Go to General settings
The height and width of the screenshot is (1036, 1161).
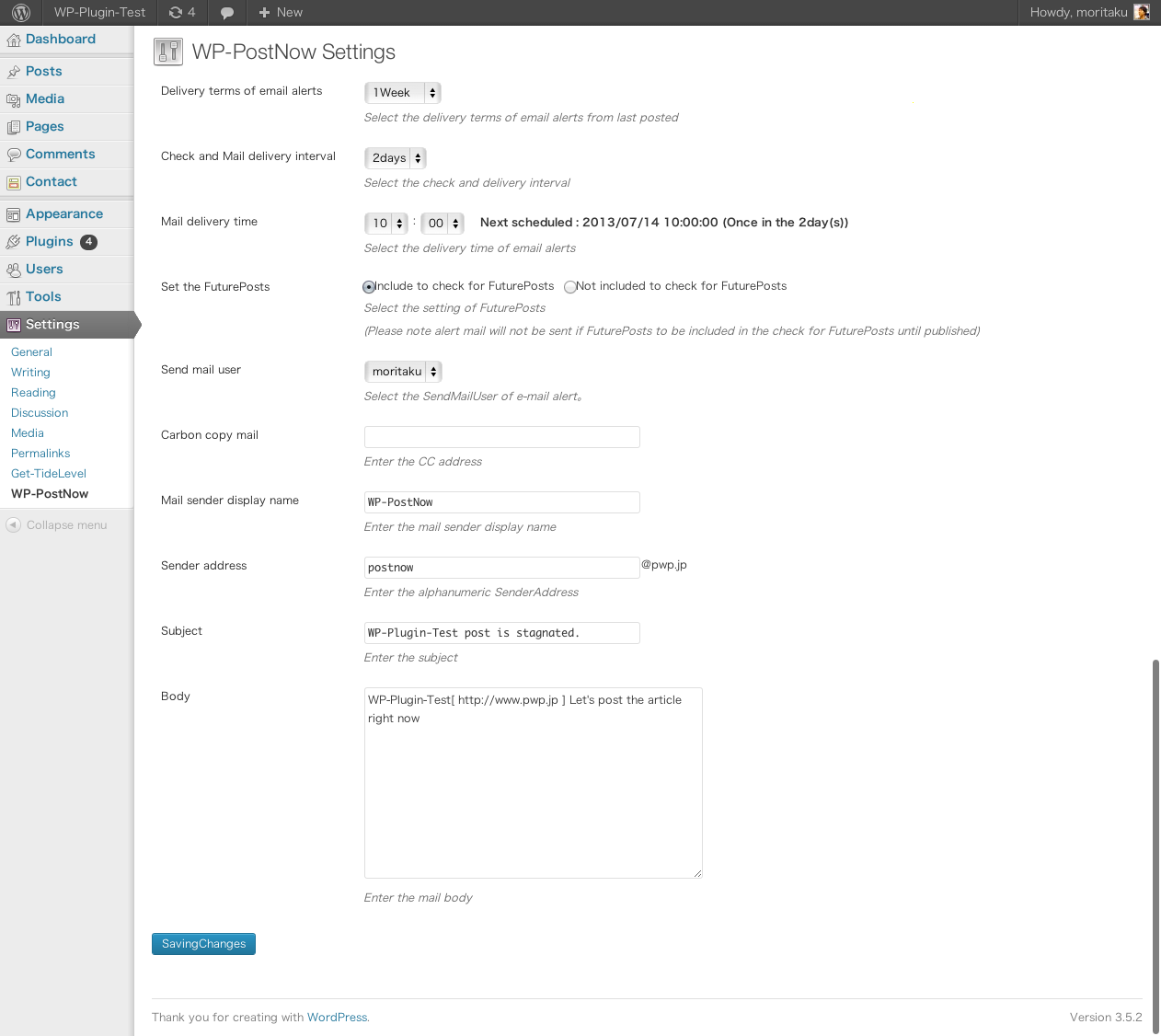pos(31,352)
